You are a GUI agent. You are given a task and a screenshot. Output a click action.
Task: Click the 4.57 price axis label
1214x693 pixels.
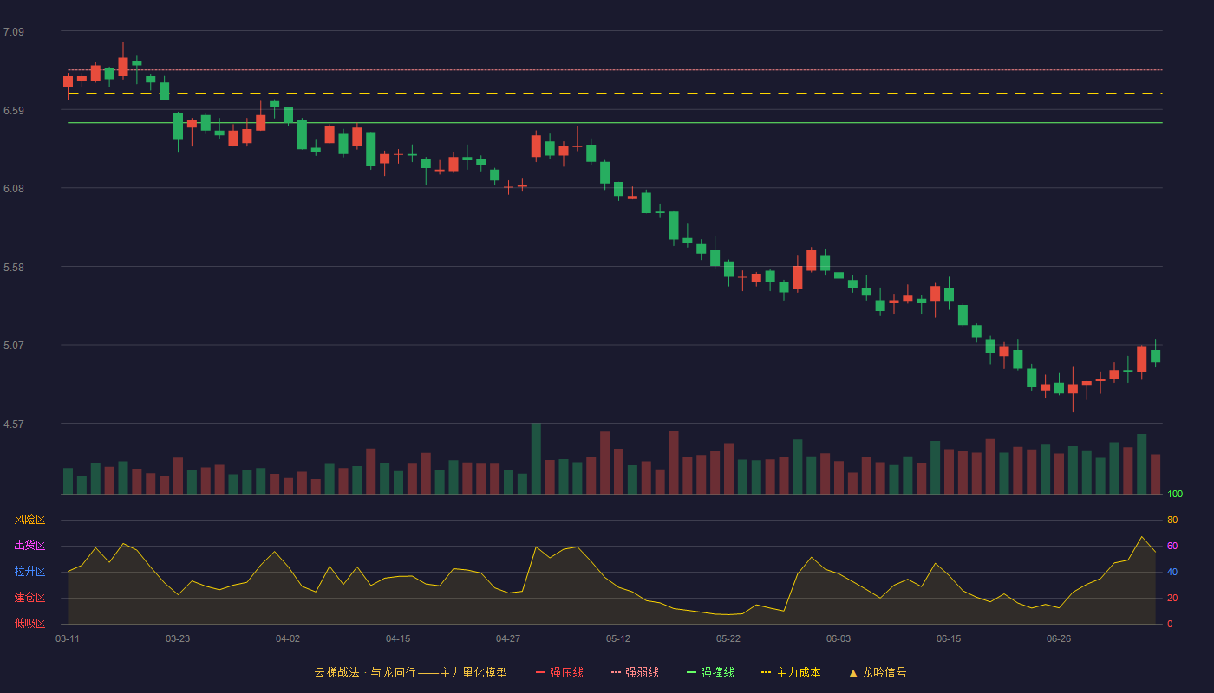click(x=14, y=424)
